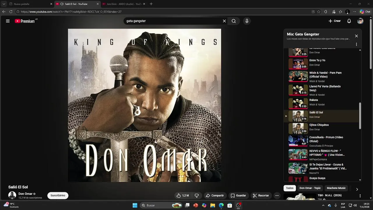Close the Mix: Gata Gangster playlist panel

click(x=356, y=36)
